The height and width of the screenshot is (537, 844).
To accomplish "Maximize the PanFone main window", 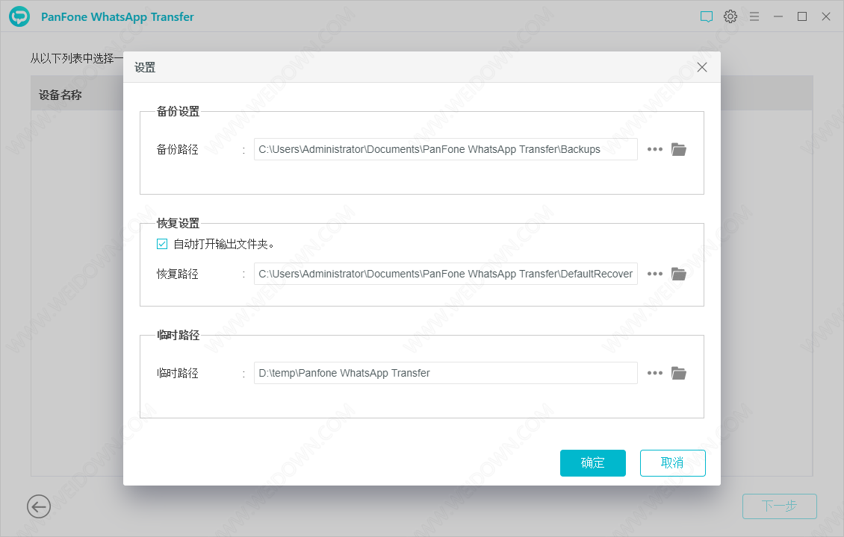I will (802, 16).
